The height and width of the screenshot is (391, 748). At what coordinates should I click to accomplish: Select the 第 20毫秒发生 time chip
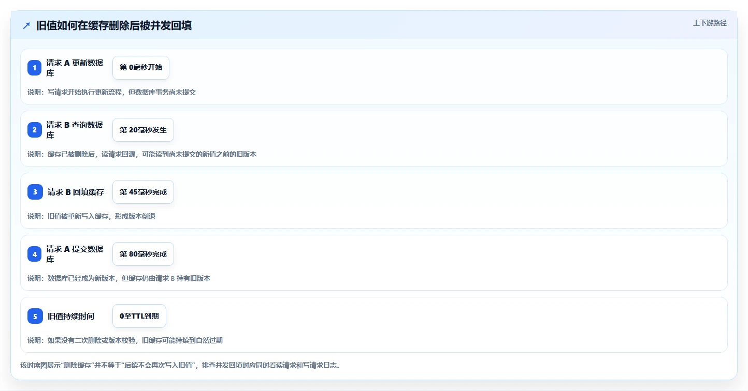tap(143, 130)
